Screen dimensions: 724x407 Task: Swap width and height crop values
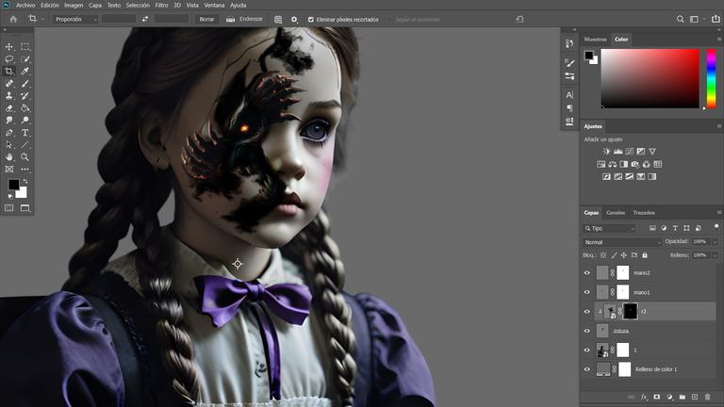click(x=145, y=19)
